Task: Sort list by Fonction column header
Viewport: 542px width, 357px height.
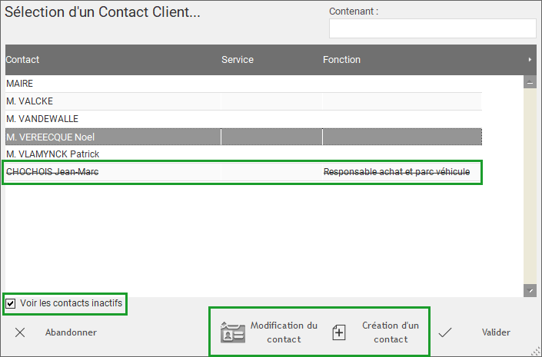Action: [341, 59]
